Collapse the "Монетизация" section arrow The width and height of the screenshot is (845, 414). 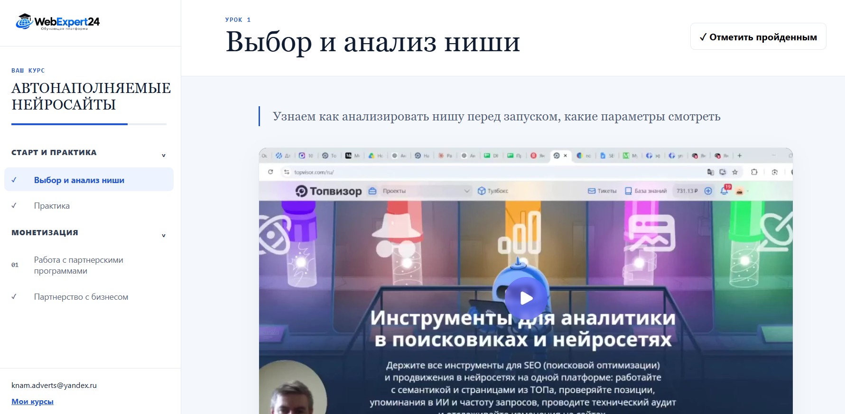point(164,235)
